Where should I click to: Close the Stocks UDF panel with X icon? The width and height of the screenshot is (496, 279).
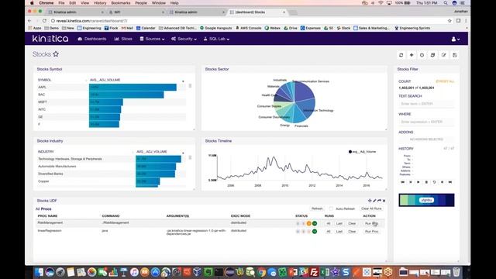pyautogui.click(x=384, y=201)
